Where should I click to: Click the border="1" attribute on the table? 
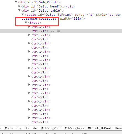tap(84, 15)
